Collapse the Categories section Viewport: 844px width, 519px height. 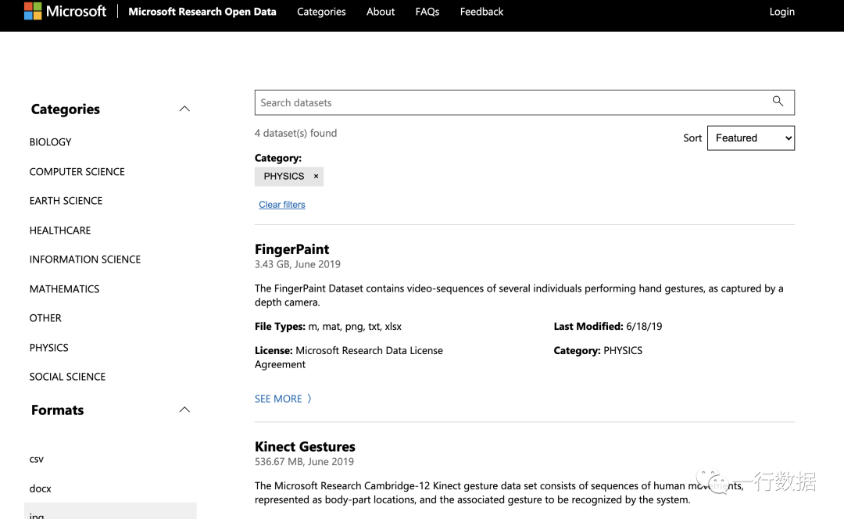coord(184,109)
